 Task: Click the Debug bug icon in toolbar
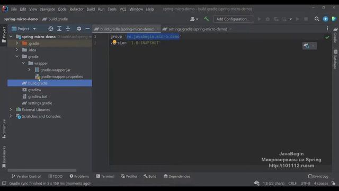[x=267, y=19]
